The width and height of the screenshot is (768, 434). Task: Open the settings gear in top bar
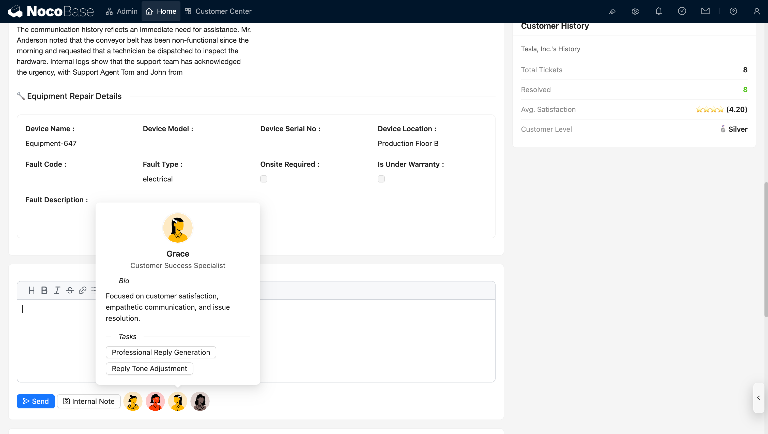(635, 11)
